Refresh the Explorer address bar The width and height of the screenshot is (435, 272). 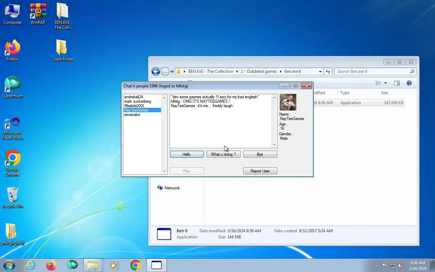[328, 71]
